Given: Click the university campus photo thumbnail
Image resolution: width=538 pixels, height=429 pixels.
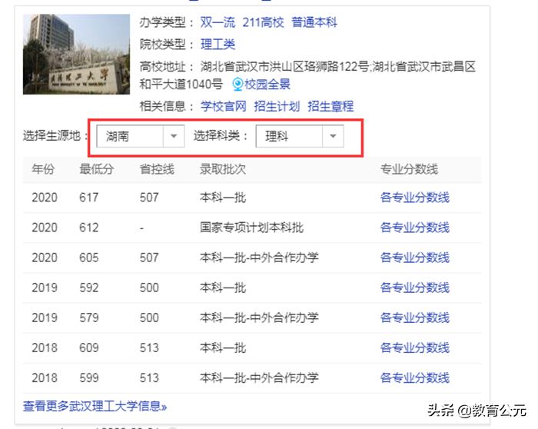Looking at the screenshot, I should [77, 55].
